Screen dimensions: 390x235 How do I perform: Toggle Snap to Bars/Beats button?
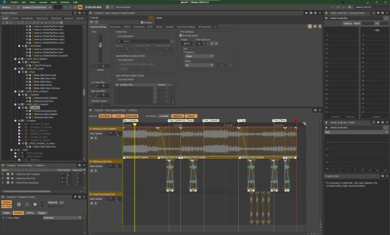coord(105,116)
